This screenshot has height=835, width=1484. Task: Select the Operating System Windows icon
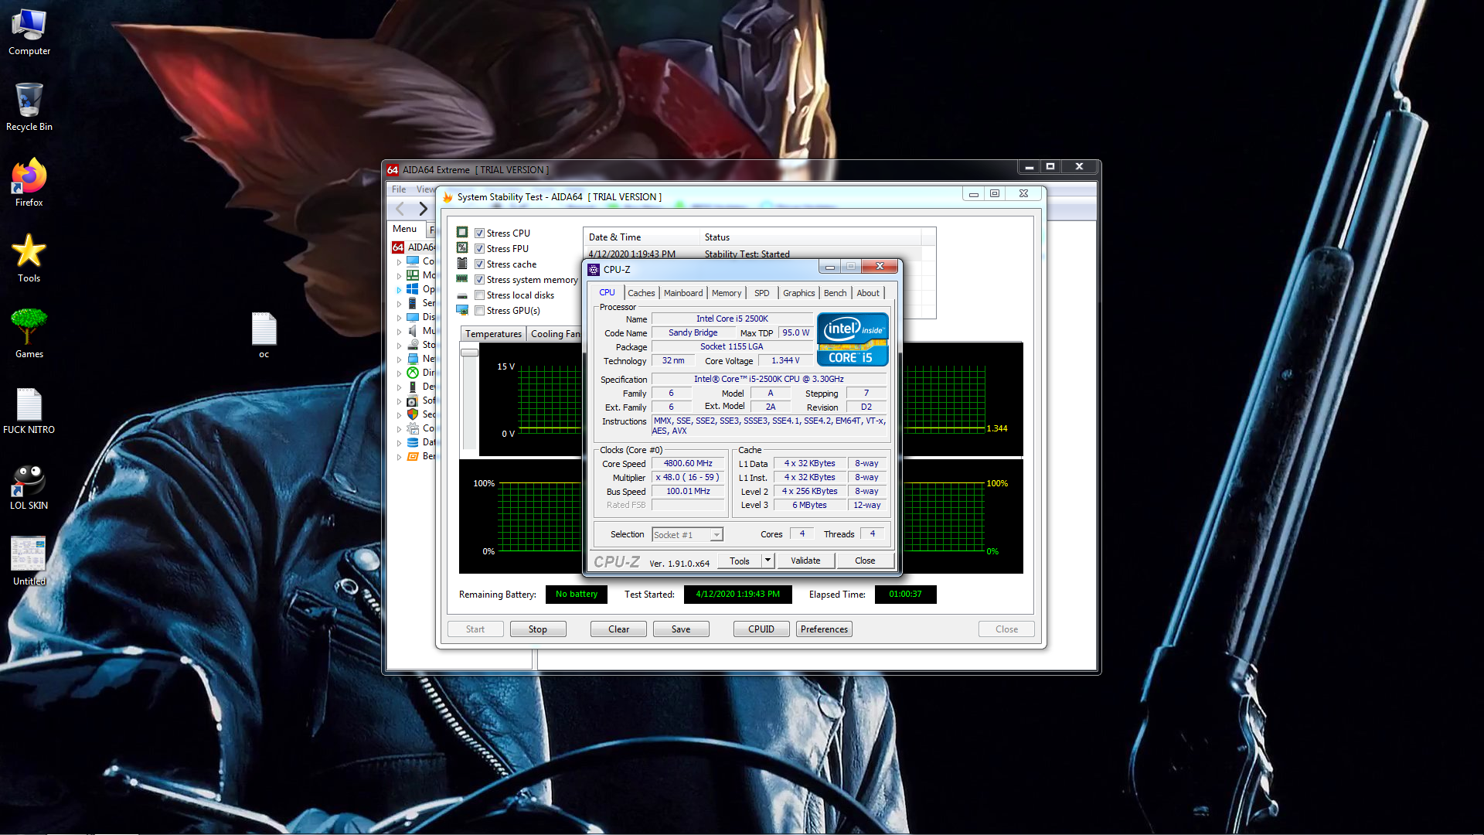point(413,289)
